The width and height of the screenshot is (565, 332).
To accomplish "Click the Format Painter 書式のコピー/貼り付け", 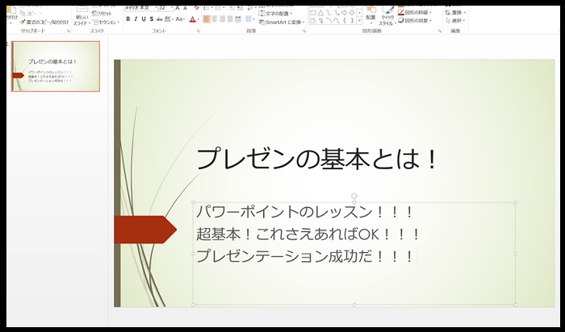I will pos(44,23).
